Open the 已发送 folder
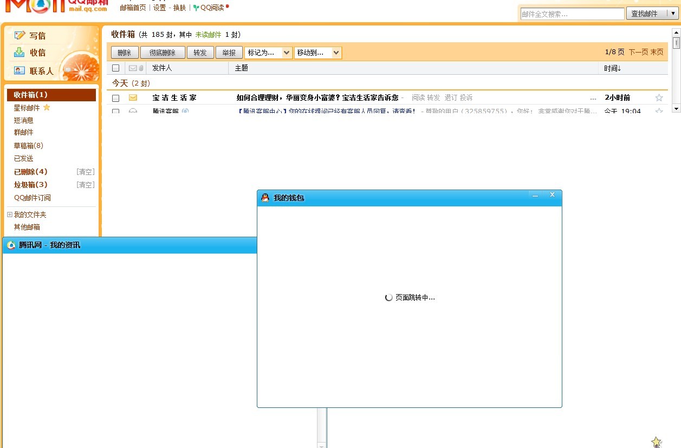Image resolution: width=681 pixels, height=448 pixels. tap(23, 158)
